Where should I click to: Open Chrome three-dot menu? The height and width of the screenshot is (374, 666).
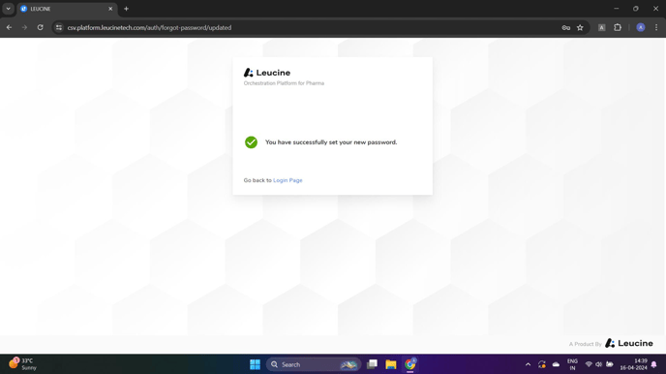pos(656,28)
